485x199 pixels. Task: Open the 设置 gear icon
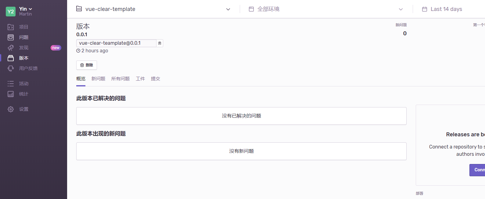coord(11,109)
